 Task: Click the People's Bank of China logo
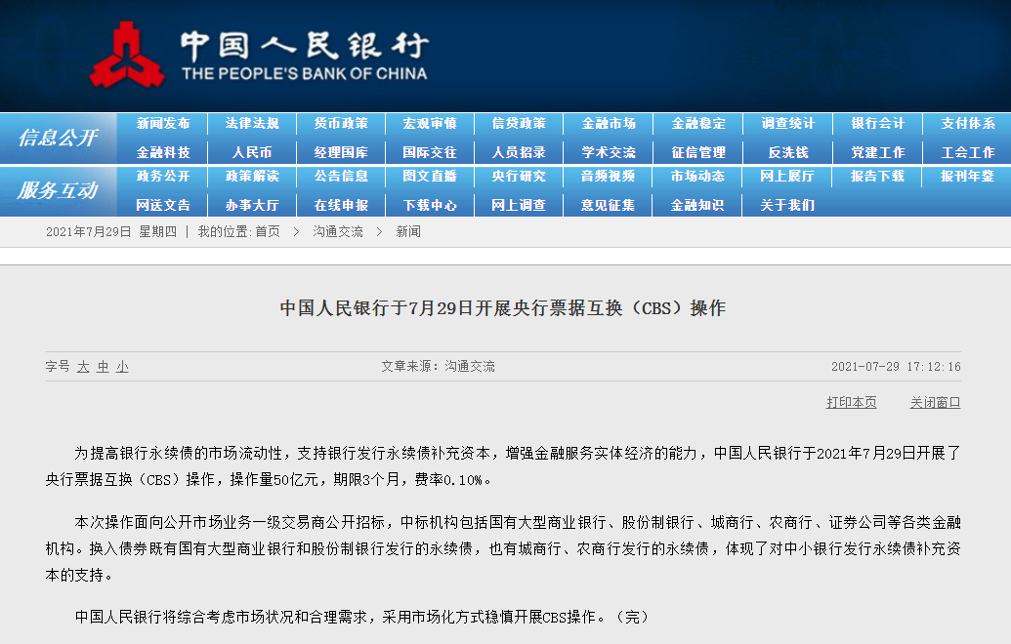[x=259, y=55]
